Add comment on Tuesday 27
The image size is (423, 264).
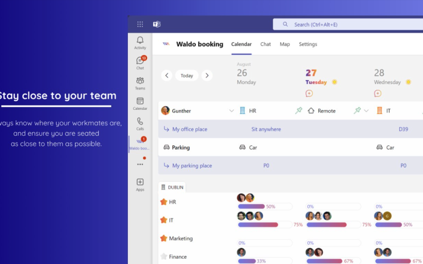tap(309, 94)
